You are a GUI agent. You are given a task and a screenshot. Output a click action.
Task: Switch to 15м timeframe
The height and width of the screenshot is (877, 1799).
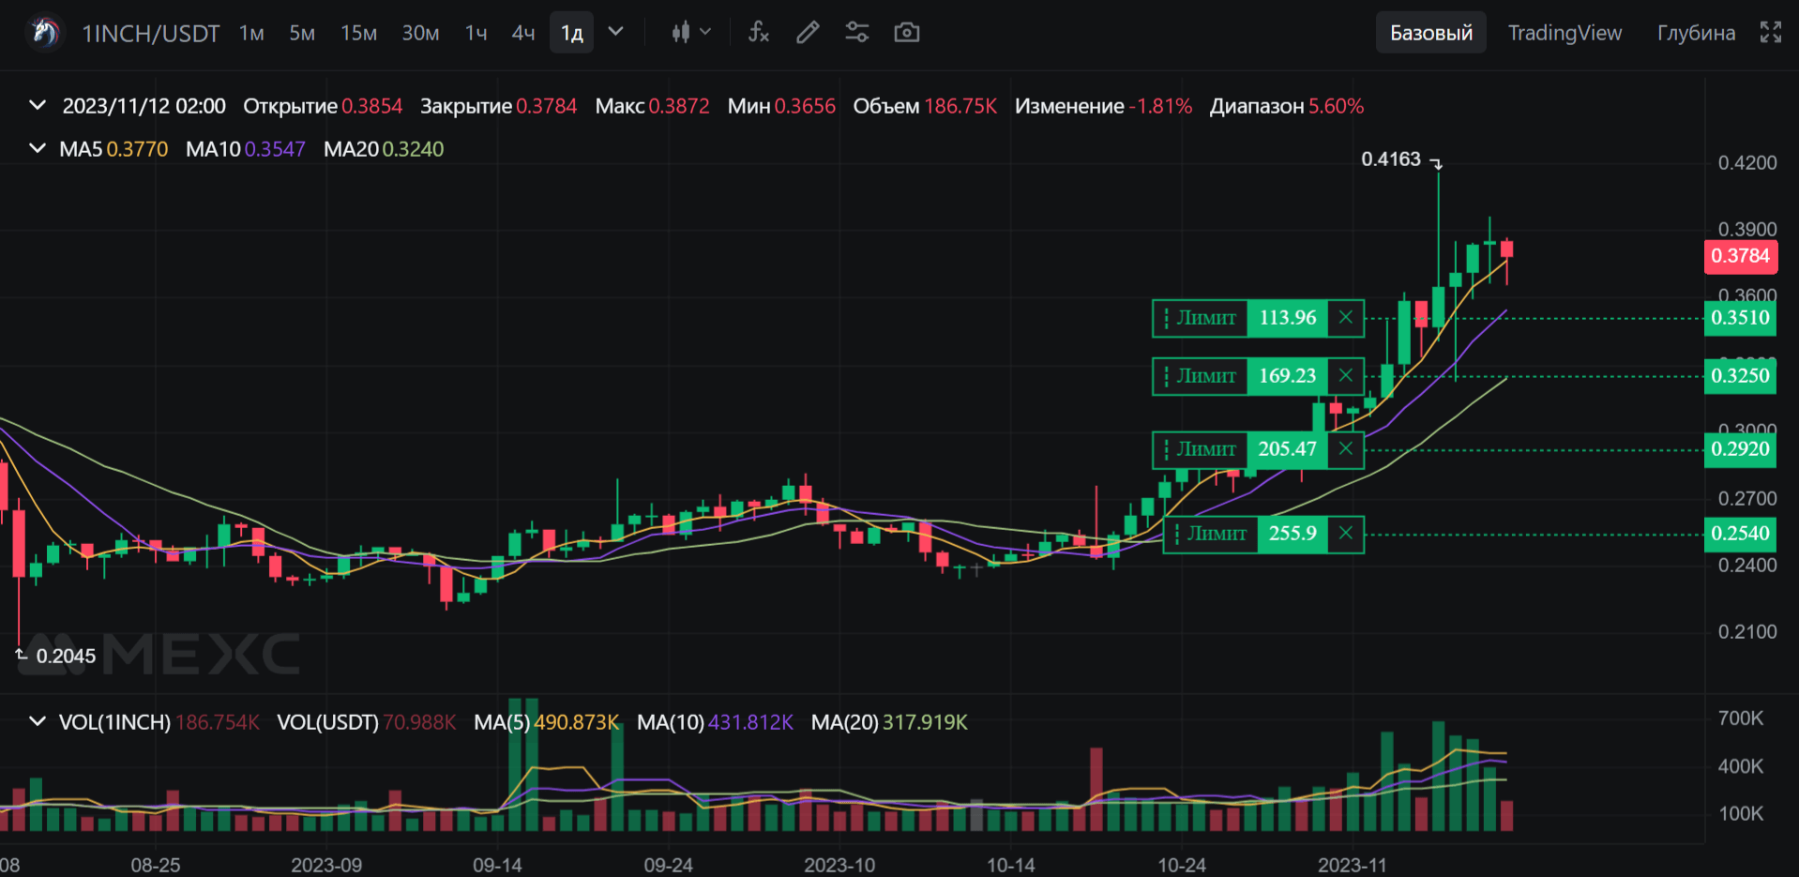[358, 34]
